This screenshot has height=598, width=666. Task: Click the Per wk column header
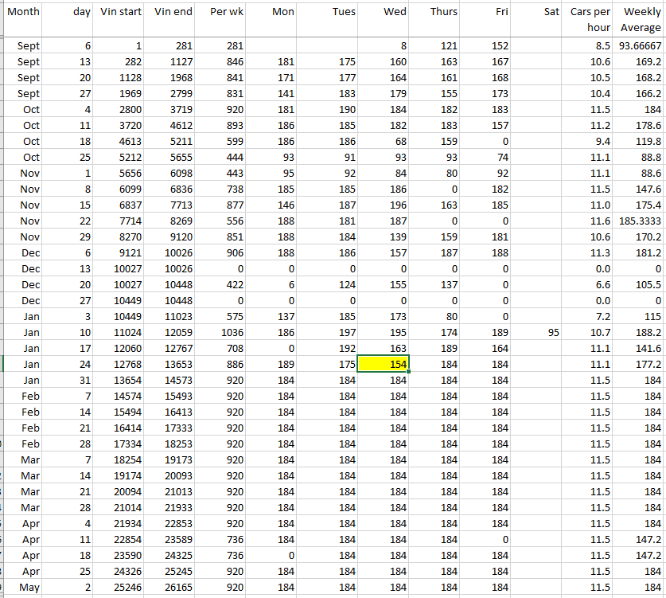pyautogui.click(x=223, y=13)
